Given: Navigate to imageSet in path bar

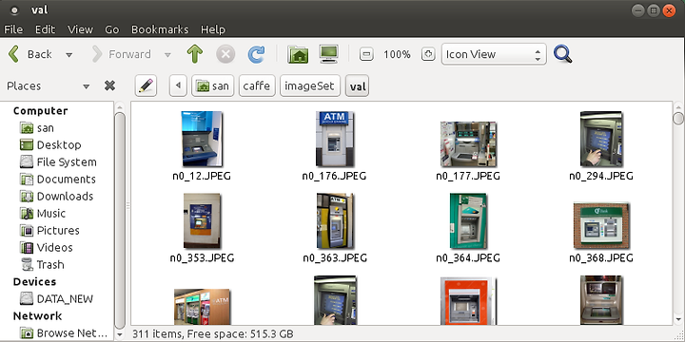Looking at the screenshot, I should click(310, 85).
